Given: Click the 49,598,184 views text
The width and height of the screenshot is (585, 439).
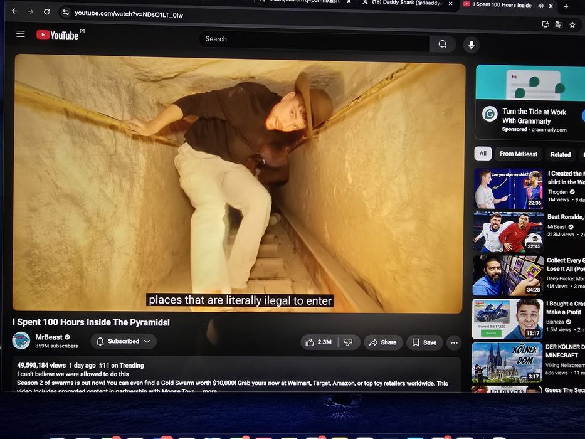Looking at the screenshot, I should pos(41,365).
